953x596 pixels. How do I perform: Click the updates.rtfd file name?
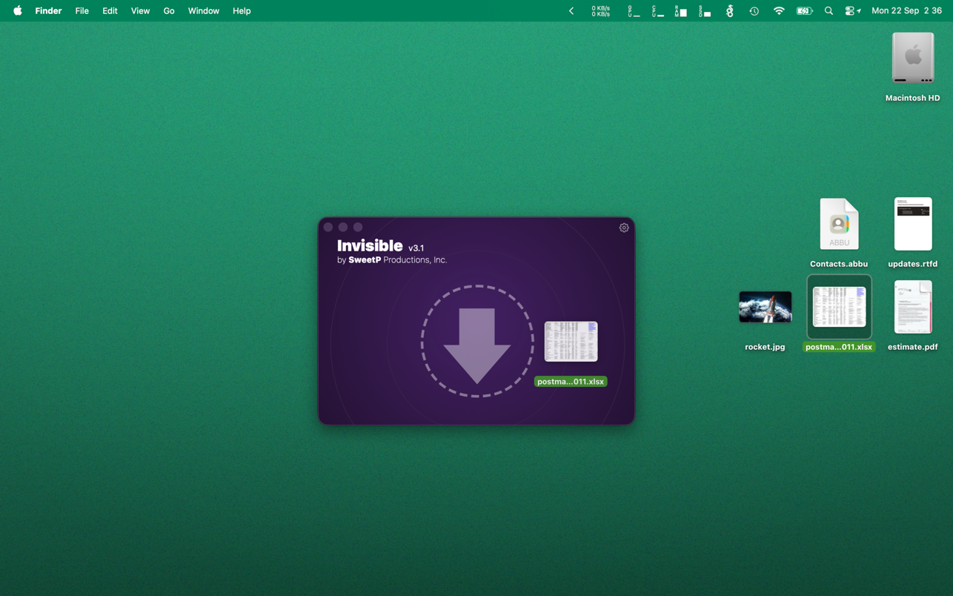[x=913, y=264]
